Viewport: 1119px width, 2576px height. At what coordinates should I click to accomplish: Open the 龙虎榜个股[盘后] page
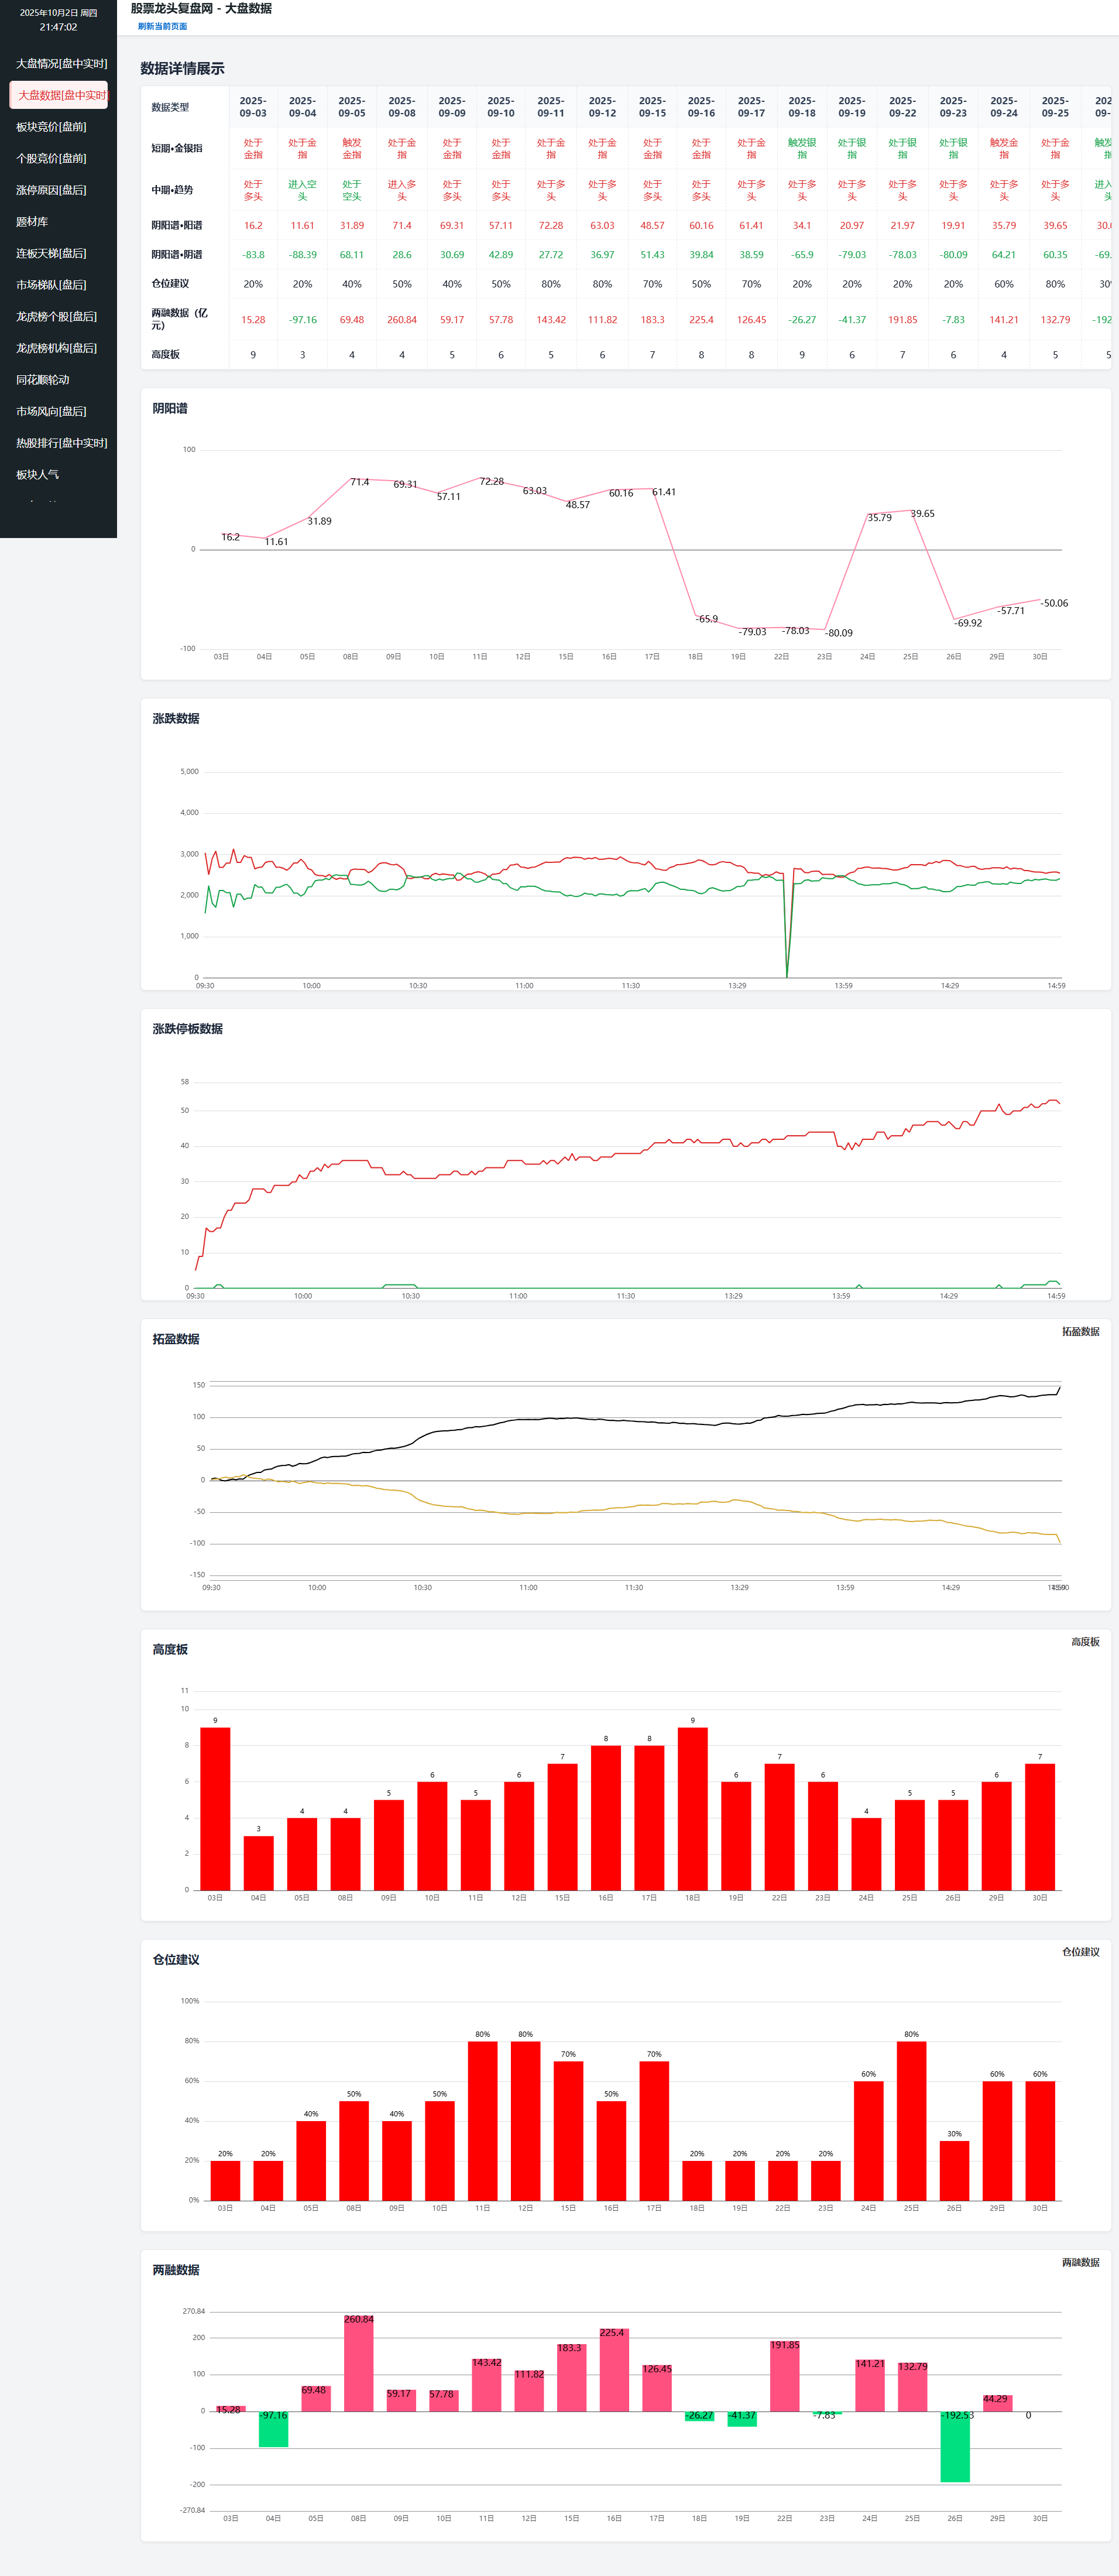[56, 316]
